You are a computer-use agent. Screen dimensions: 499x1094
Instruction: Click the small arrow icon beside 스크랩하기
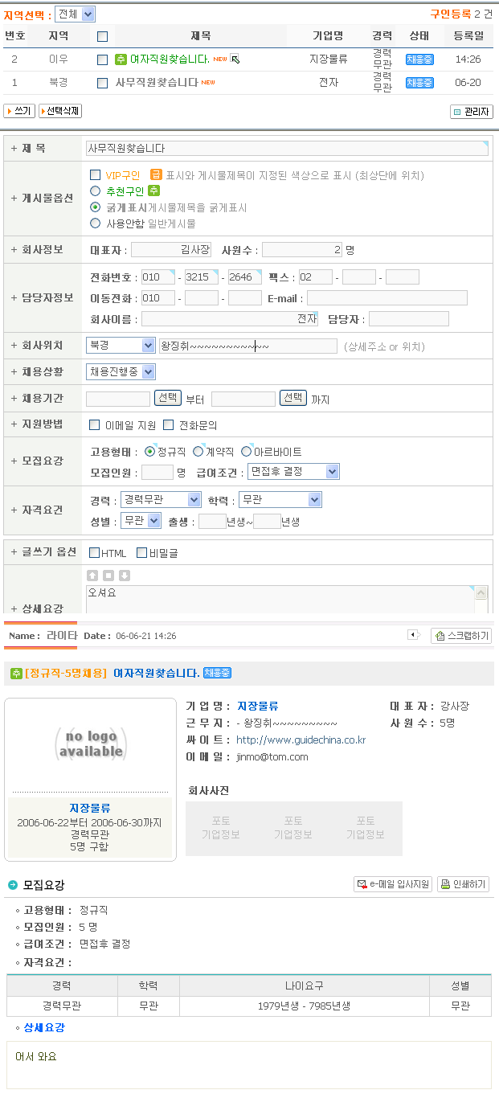415,635
